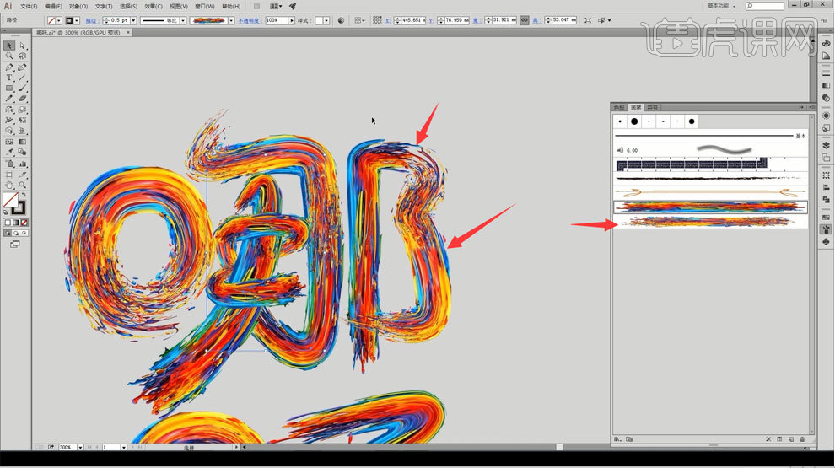Viewport: 835px width, 468px height.
Task: Click the delete brush trash icon
Action: tap(802, 439)
